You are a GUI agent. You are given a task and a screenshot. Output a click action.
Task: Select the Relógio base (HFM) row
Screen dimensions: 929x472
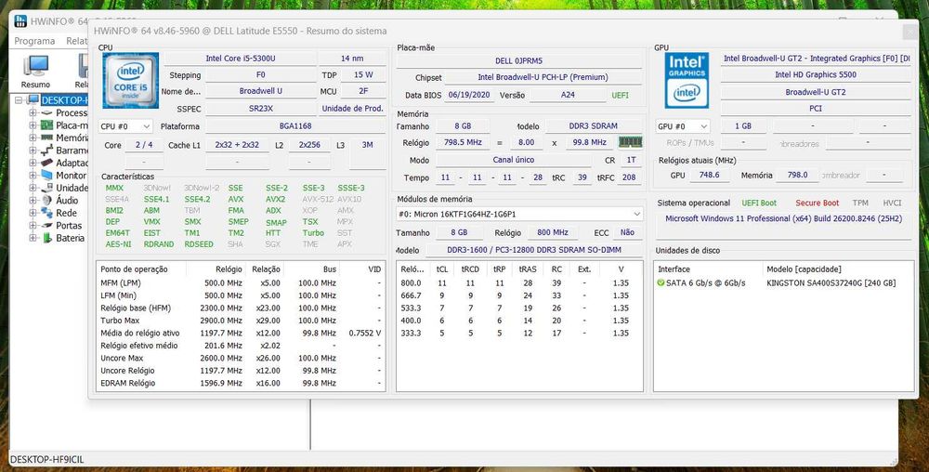(241, 308)
